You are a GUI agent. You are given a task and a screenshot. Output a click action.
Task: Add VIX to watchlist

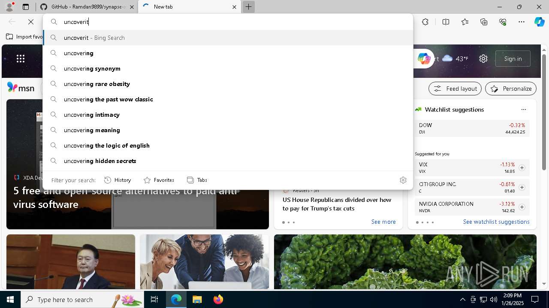(x=522, y=168)
